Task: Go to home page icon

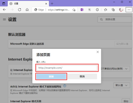Action: coord(27,10)
